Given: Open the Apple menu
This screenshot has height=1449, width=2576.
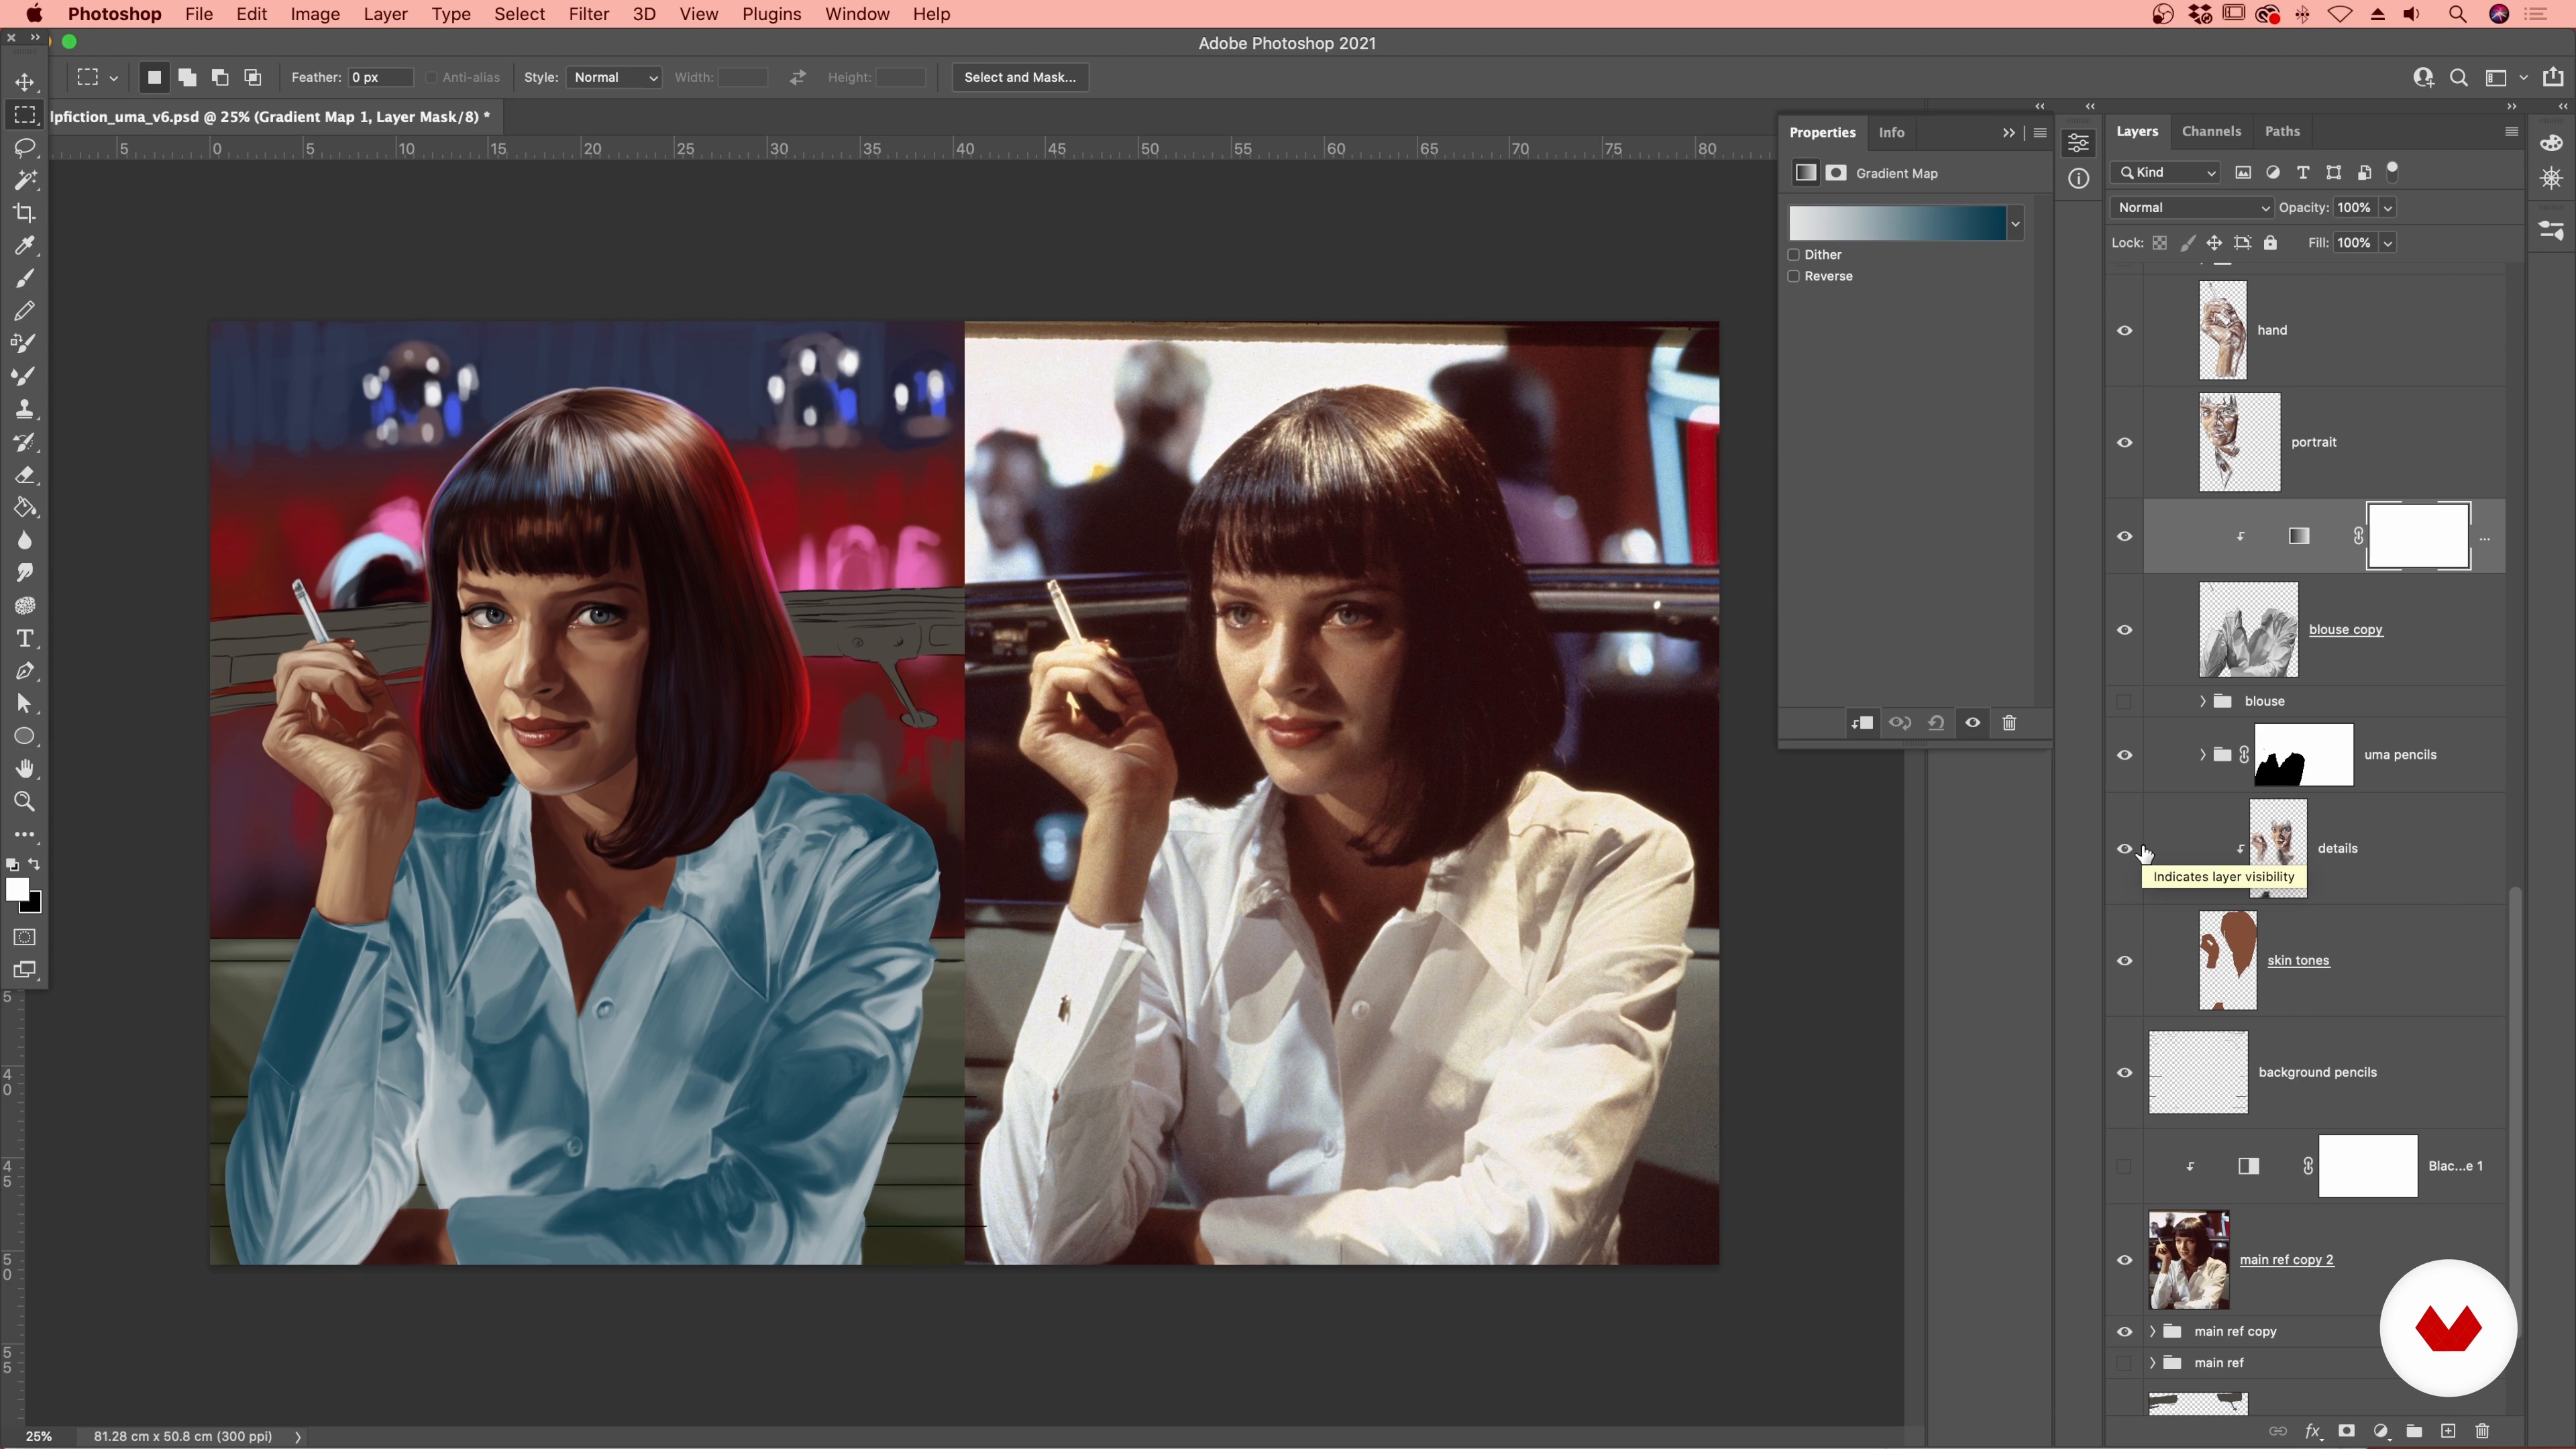Looking at the screenshot, I should tap(34, 14).
